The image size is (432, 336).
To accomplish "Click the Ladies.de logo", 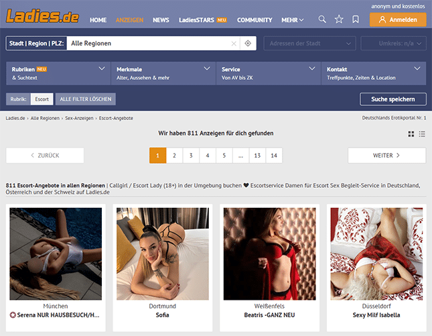I will pos(42,15).
